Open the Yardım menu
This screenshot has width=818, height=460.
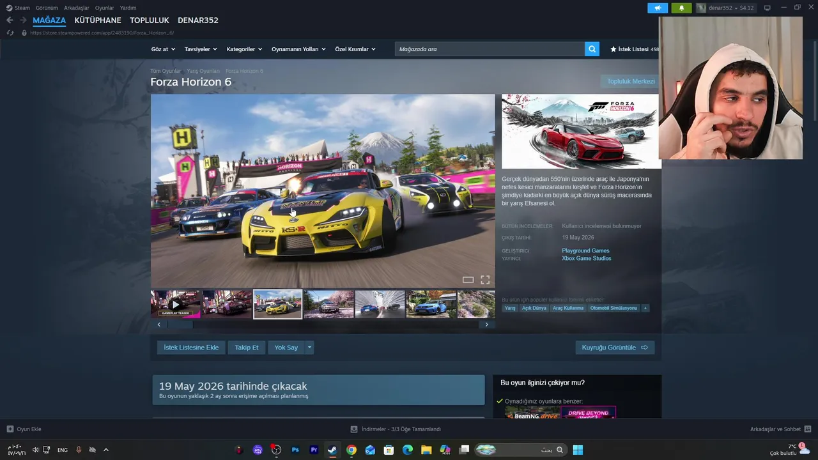(x=128, y=8)
